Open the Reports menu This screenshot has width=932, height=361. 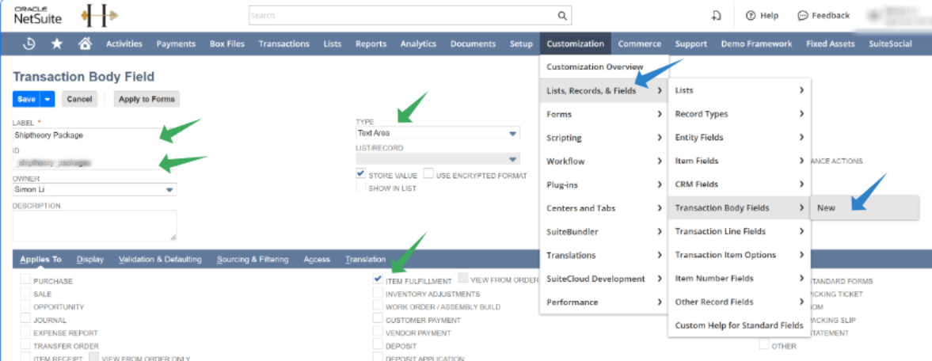click(x=371, y=44)
